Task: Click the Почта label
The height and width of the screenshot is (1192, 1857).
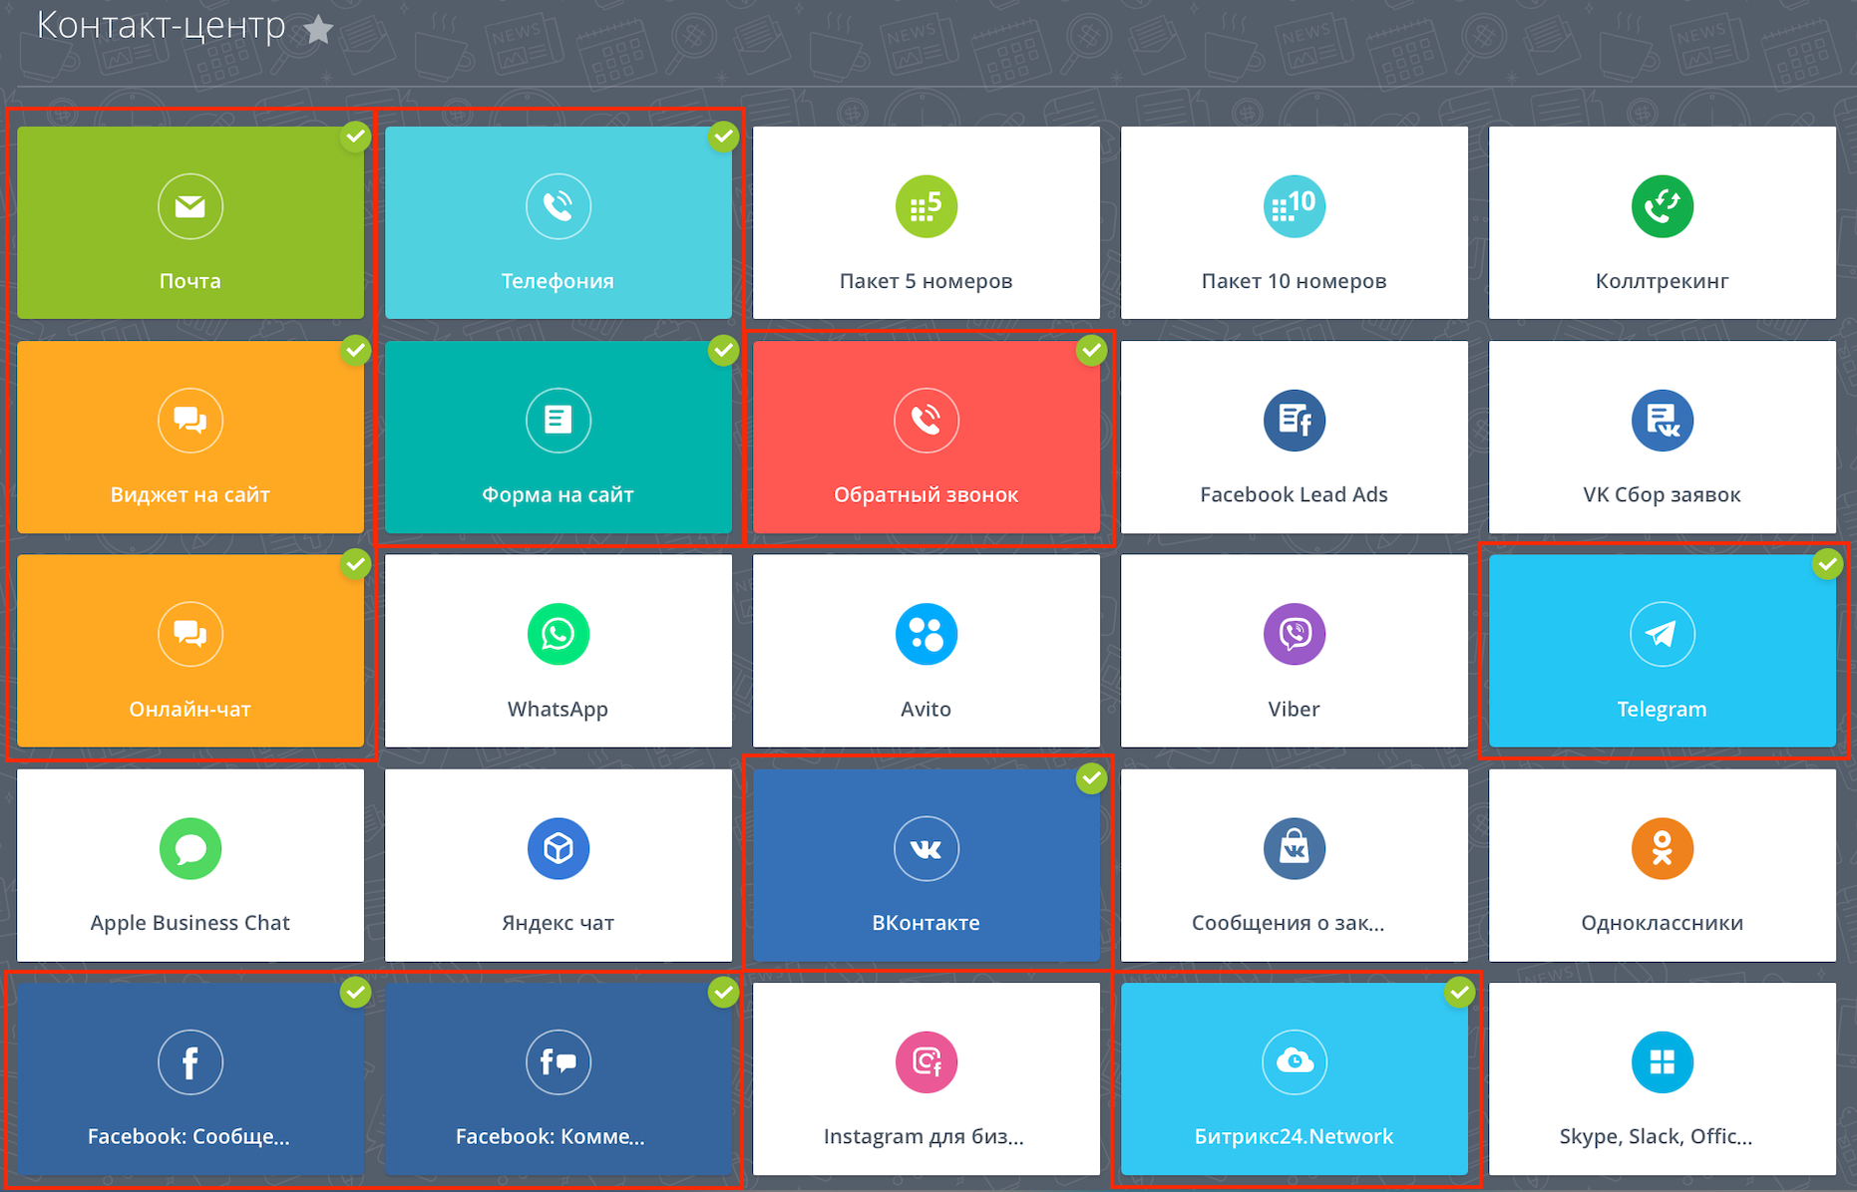Action: tap(189, 281)
